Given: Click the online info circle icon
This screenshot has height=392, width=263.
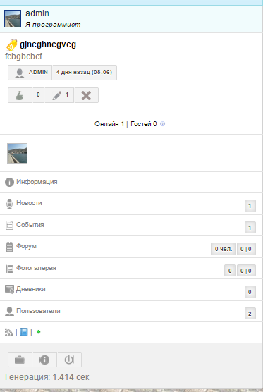Looking at the screenshot, I should point(162,124).
